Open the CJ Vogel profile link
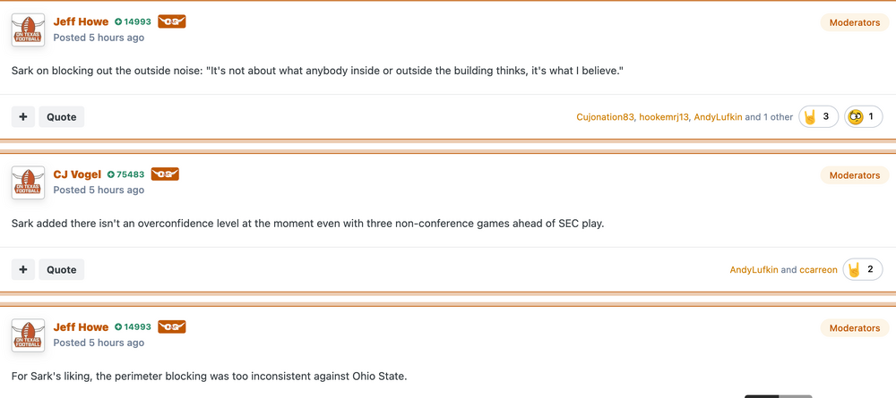The image size is (896, 398). point(77,174)
